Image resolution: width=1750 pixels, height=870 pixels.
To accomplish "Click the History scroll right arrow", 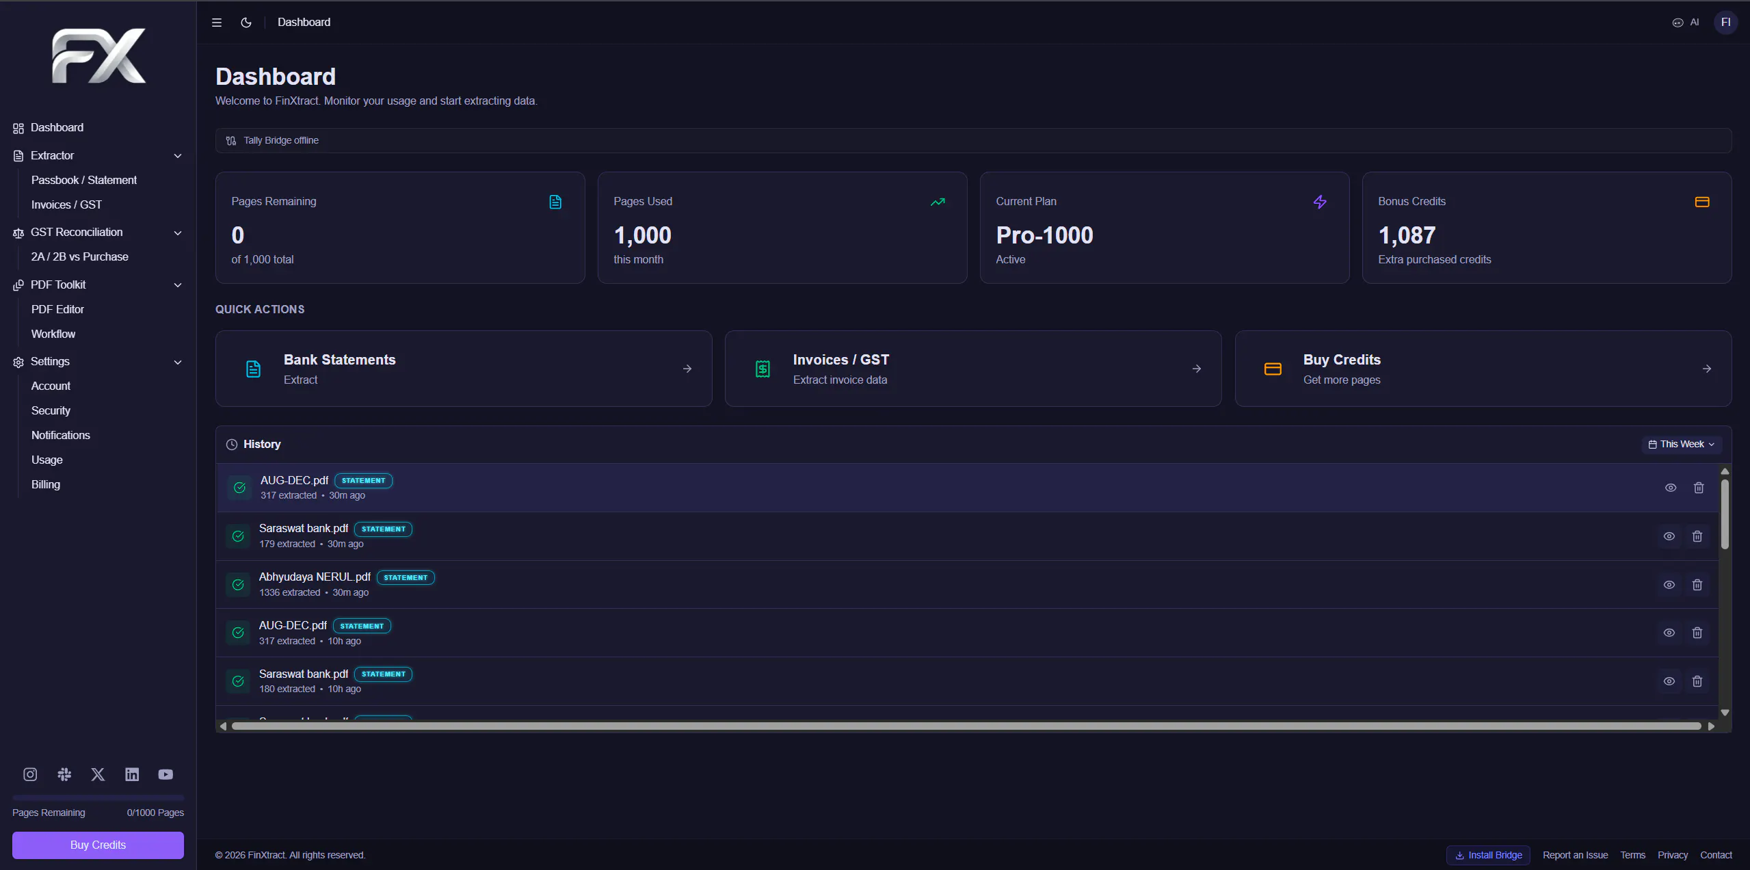I will click(1711, 726).
